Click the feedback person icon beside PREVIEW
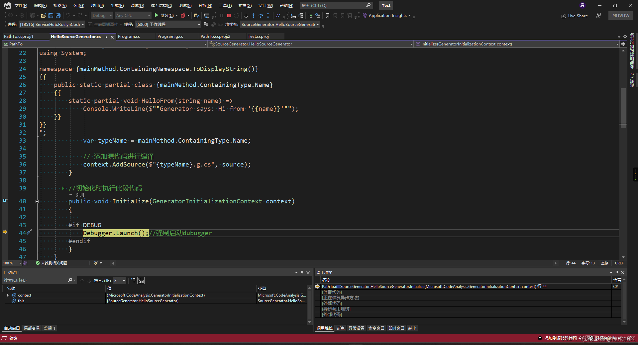638x345 pixels. coord(598,16)
